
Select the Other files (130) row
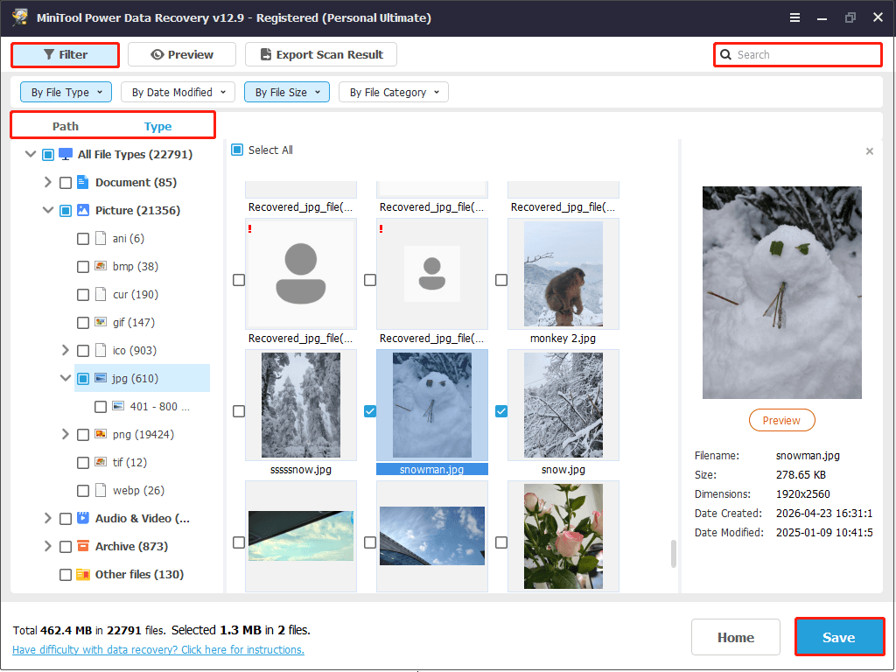pyautogui.click(x=139, y=574)
